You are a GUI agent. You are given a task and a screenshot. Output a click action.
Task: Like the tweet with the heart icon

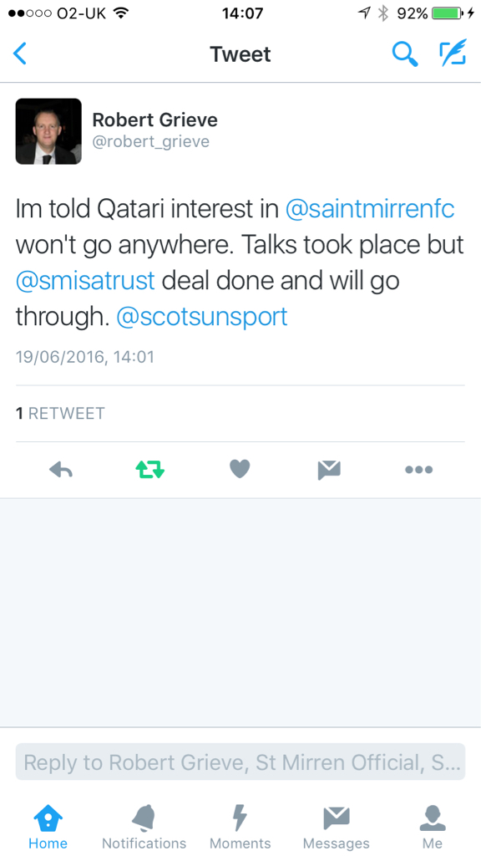pyautogui.click(x=240, y=469)
